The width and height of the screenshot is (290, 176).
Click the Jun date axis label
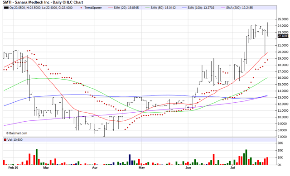(188, 168)
